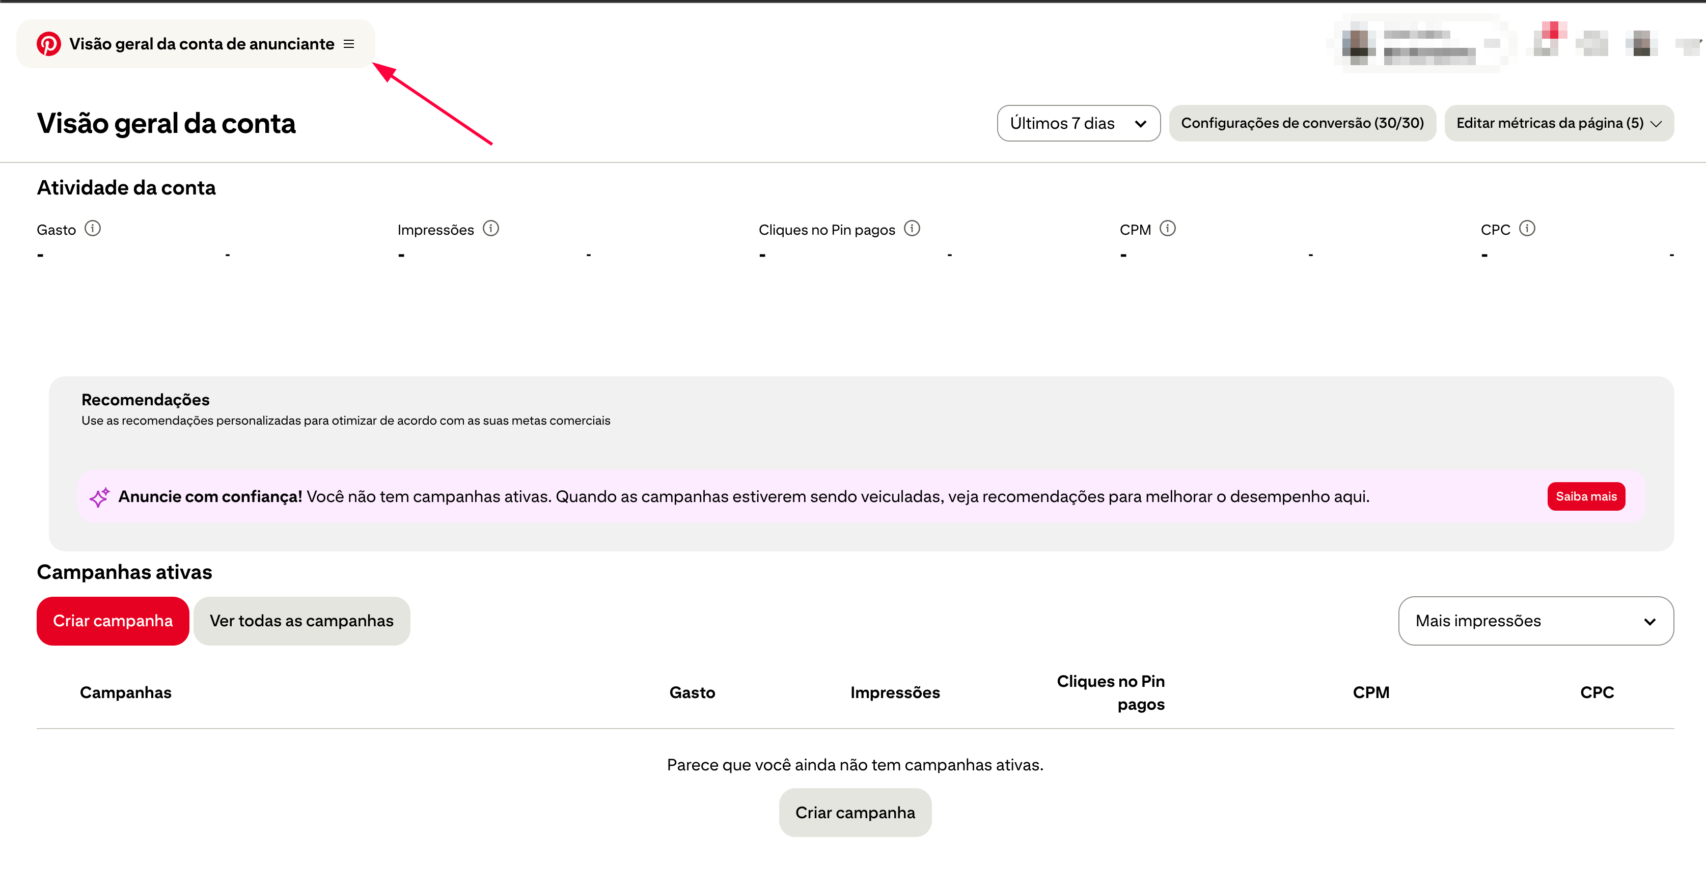
Task: Show info for Cliques no Pin pagos
Action: click(912, 229)
